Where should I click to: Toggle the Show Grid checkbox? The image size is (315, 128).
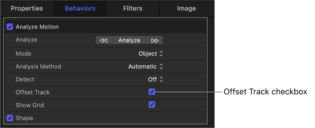(152, 105)
